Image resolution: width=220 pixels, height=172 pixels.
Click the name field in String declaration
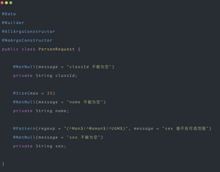tap(61, 111)
